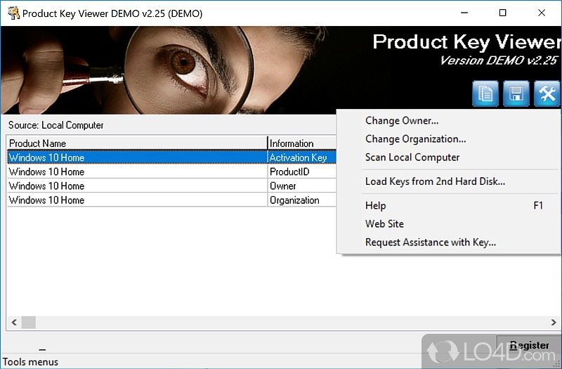Minimize the Product Key Viewer window
The width and height of the screenshot is (562, 369).
coord(464,13)
